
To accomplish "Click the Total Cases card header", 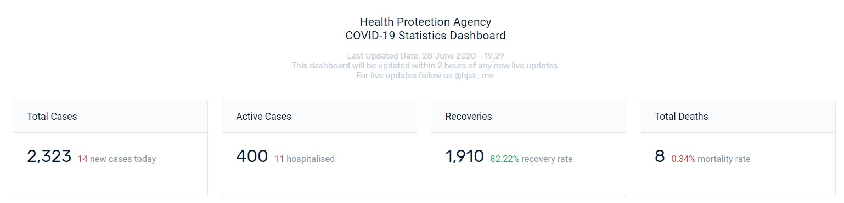I will pyautogui.click(x=110, y=117).
